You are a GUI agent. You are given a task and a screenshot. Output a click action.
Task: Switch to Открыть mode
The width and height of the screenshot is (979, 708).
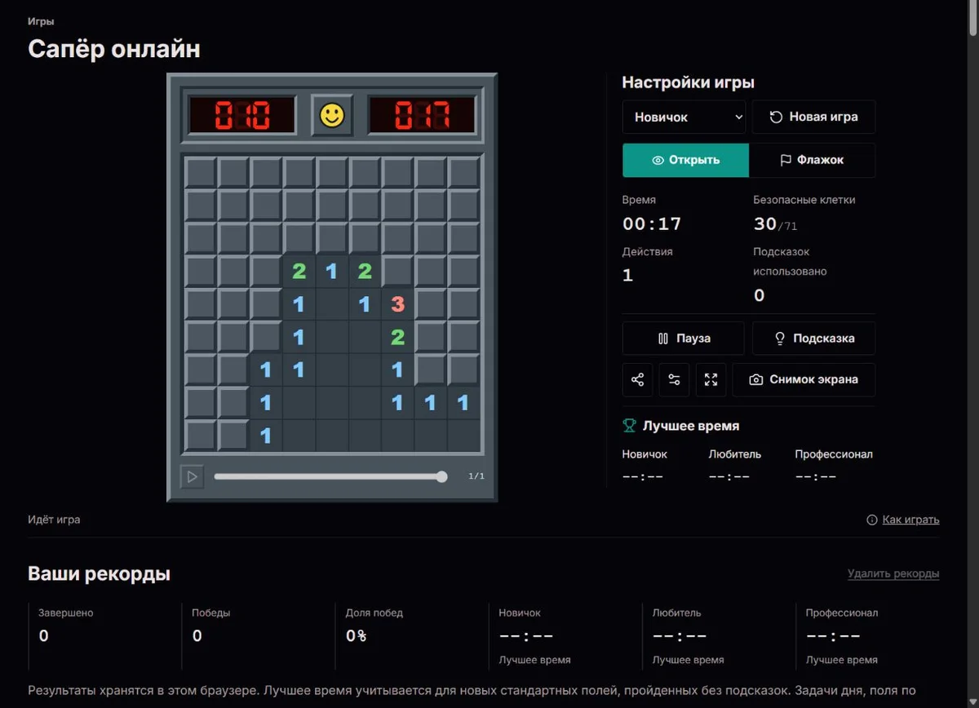point(685,160)
